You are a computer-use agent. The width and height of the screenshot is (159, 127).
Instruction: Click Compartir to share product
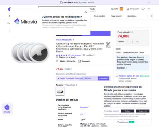coord(86,61)
